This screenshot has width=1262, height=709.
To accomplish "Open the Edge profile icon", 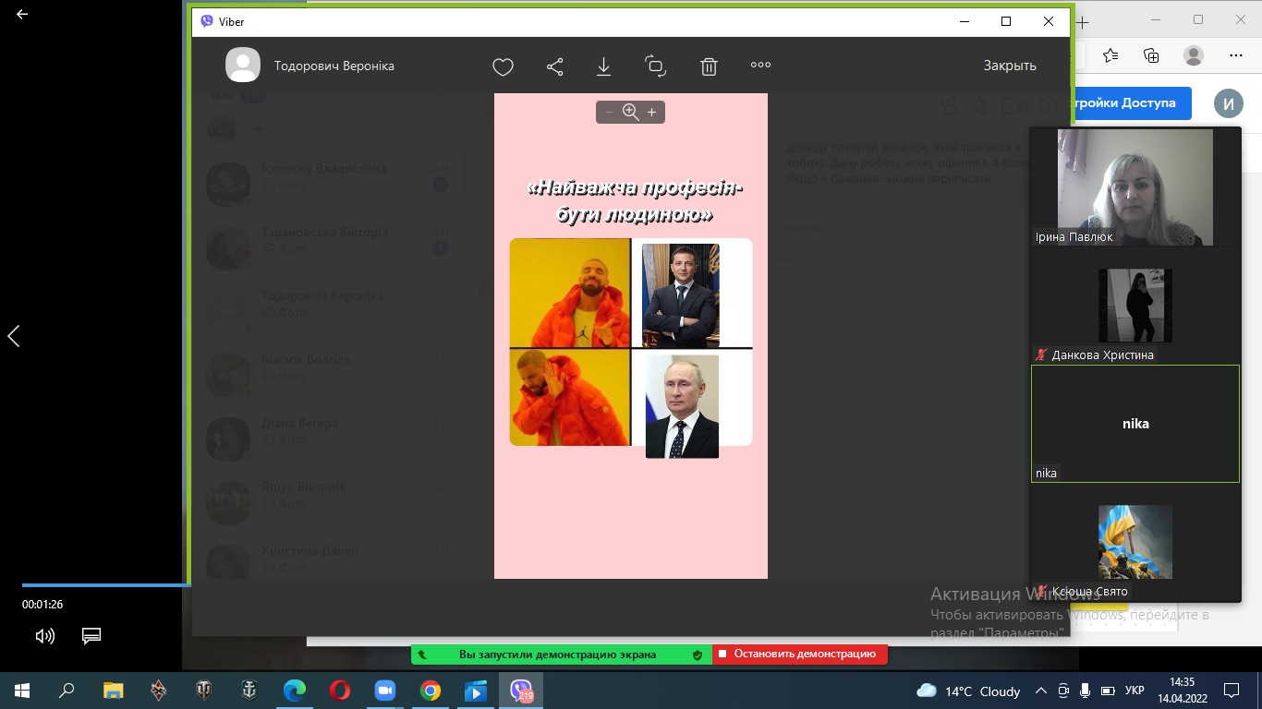I will 1194,55.
